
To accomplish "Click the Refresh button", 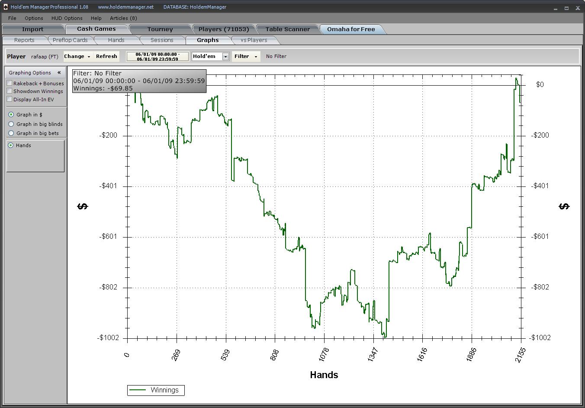I will [x=106, y=56].
